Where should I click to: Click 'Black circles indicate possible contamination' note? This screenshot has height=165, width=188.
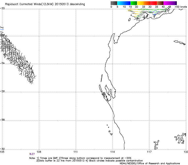coord(116,161)
